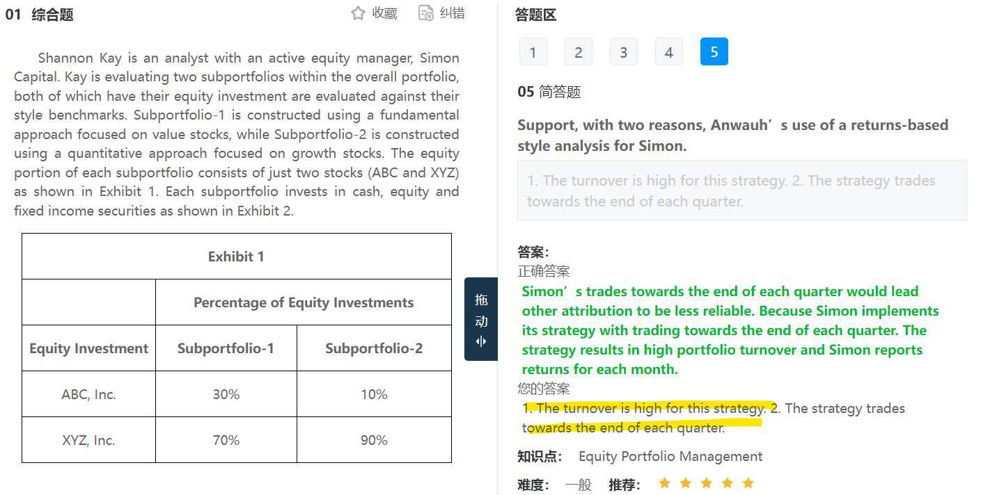Click the star favorite icon
This screenshot has width=997, height=495.
[358, 13]
